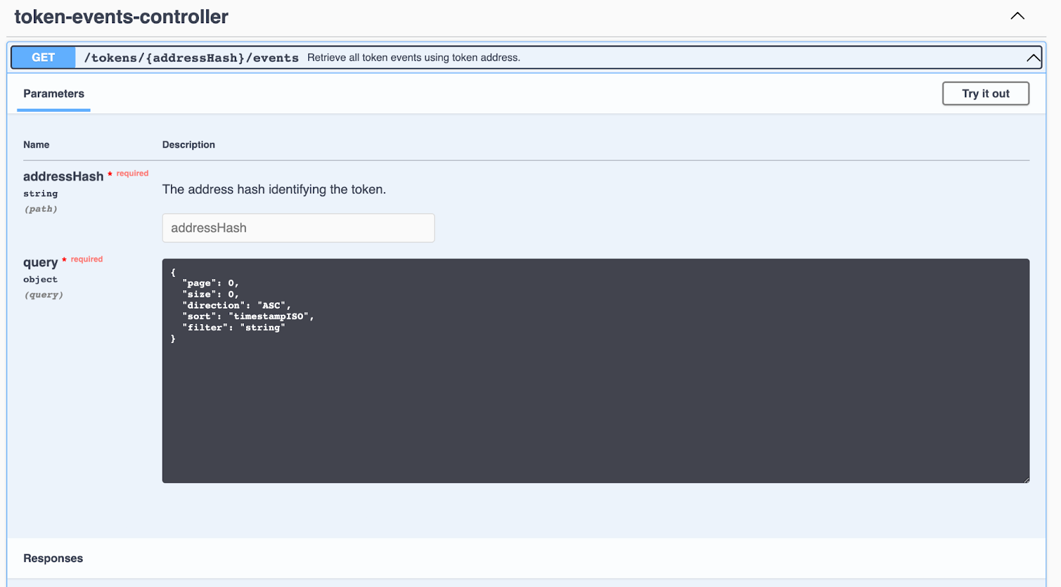Click the addressHash parameter name
This screenshot has width=1061, height=587.
[63, 176]
